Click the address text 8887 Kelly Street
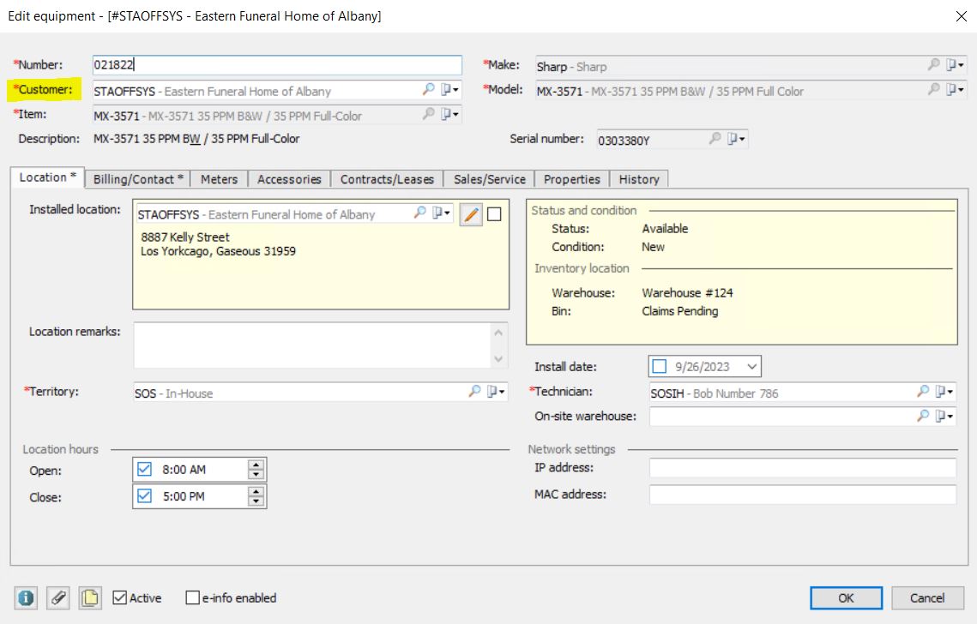The image size is (977, 624). (x=185, y=237)
